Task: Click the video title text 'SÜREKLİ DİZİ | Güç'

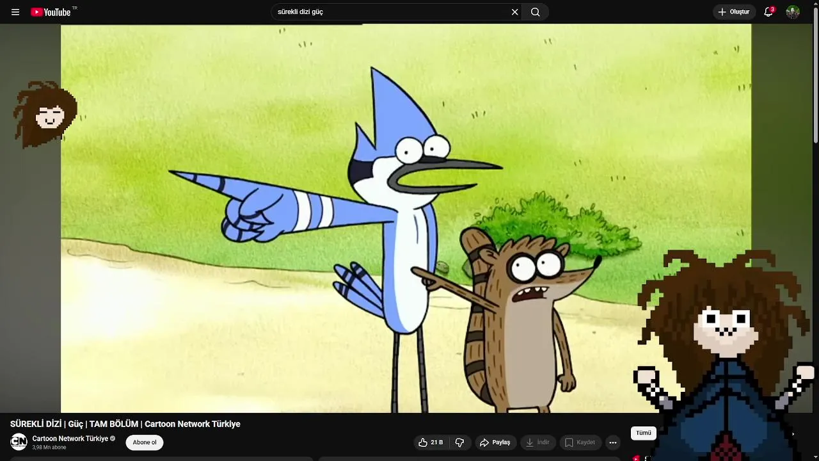Action: point(47,424)
